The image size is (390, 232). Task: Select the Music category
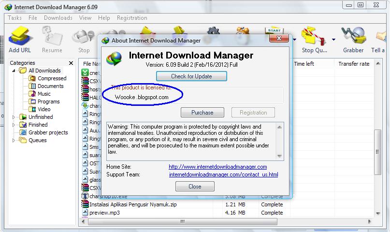click(44, 94)
